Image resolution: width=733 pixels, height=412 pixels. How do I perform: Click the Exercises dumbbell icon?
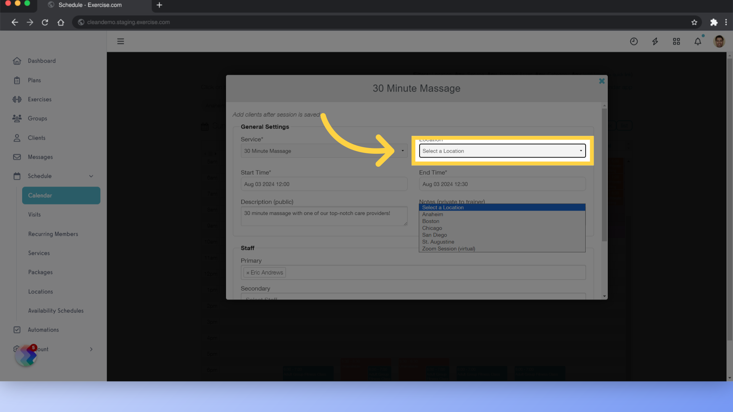pyautogui.click(x=17, y=99)
